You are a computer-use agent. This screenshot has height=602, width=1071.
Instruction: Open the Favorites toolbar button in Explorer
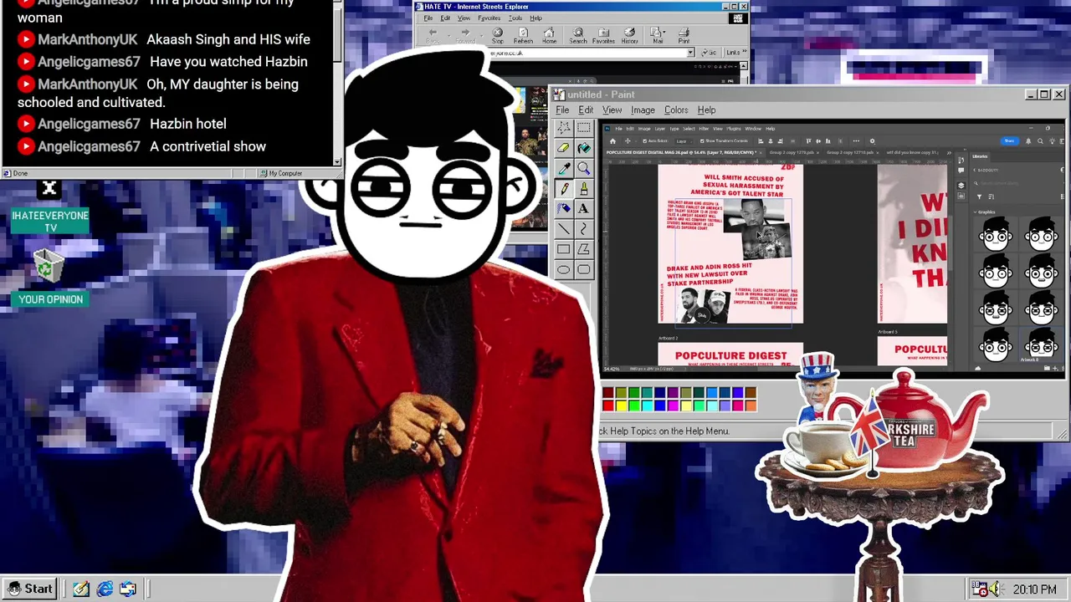tap(603, 36)
